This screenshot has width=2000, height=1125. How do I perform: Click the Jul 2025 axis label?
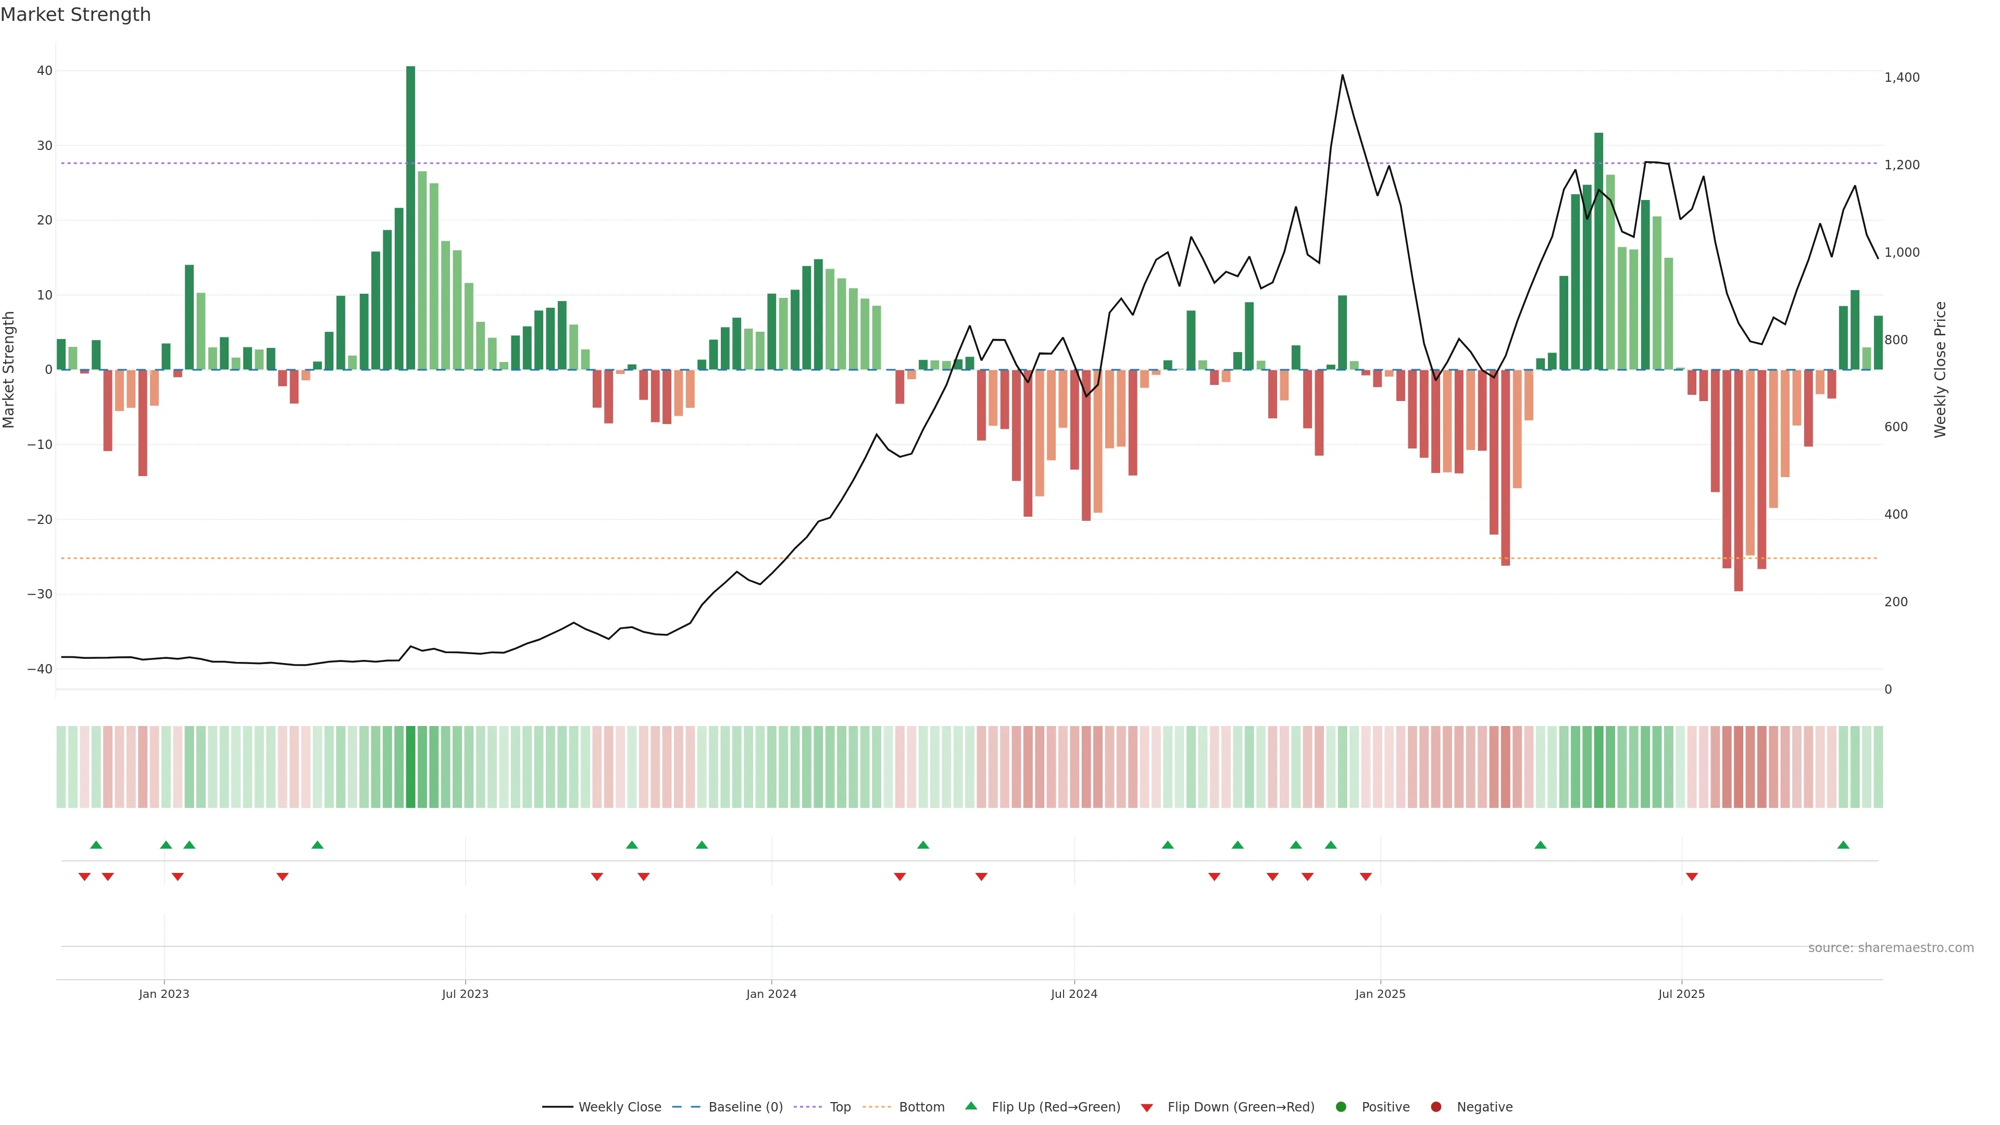tap(1681, 994)
